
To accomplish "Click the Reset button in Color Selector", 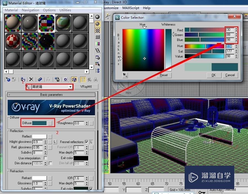I will click(x=164, y=75).
